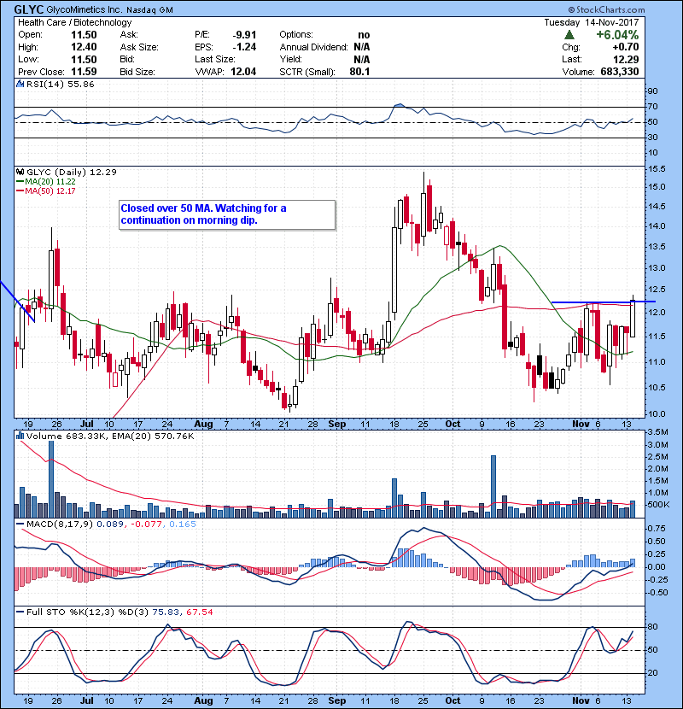Image resolution: width=683 pixels, height=709 pixels.
Task: Click the tallest June volume bar
Action: (51, 479)
